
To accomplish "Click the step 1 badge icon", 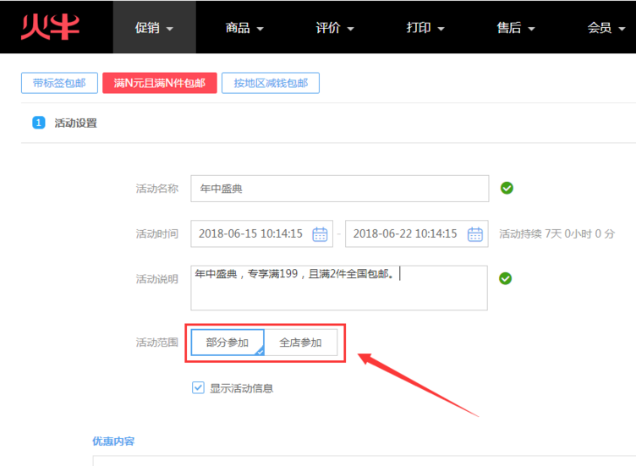I will (39, 123).
